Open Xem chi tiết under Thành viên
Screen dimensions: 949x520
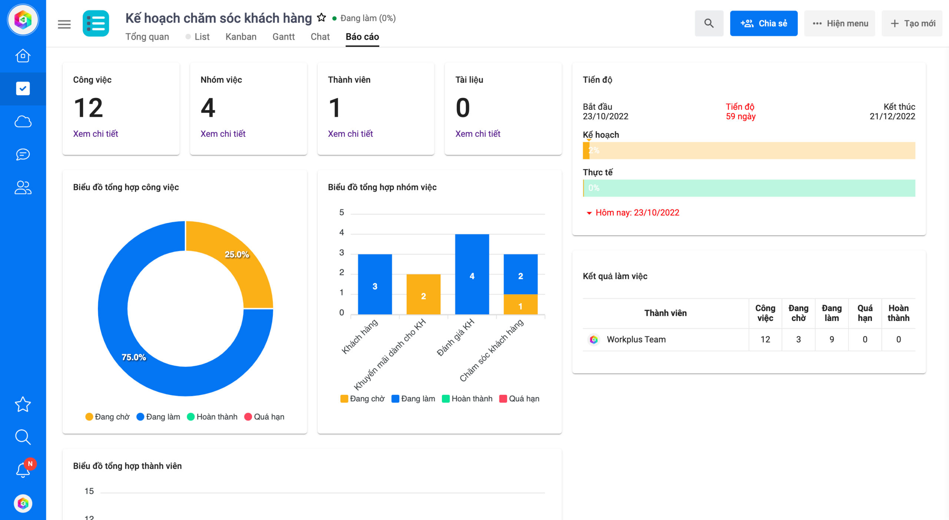(350, 134)
